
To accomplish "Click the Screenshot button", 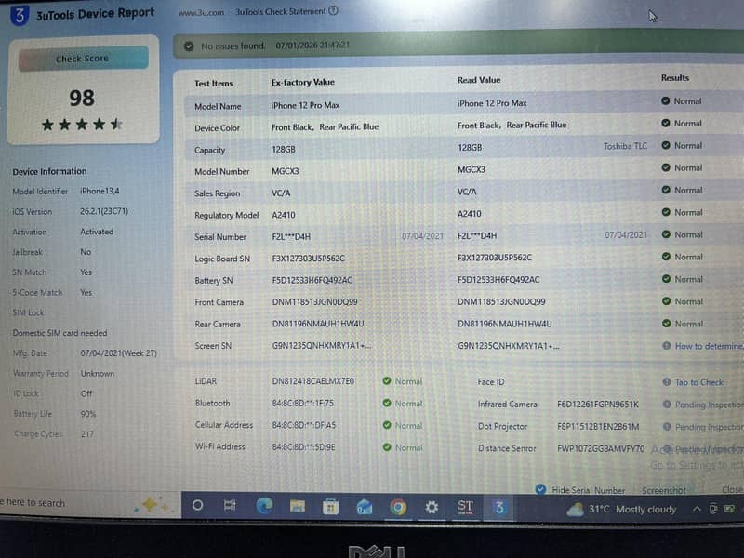I will (x=664, y=490).
